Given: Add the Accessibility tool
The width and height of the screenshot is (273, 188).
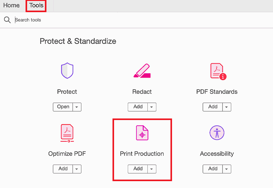Looking at the screenshot, I should coord(213,169).
